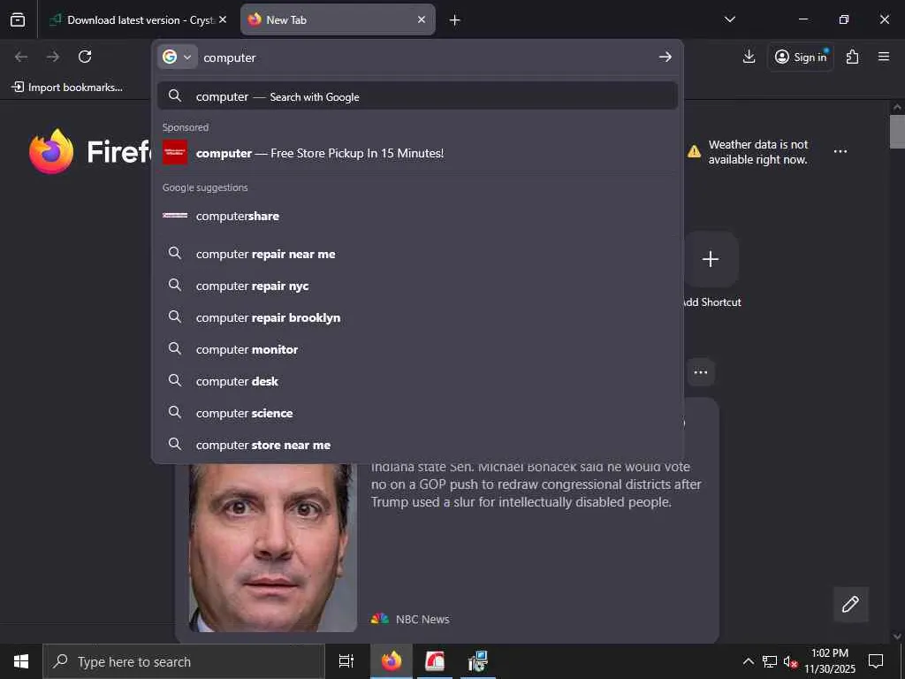Go forward one page
The height and width of the screenshot is (679, 905).
[53, 57]
